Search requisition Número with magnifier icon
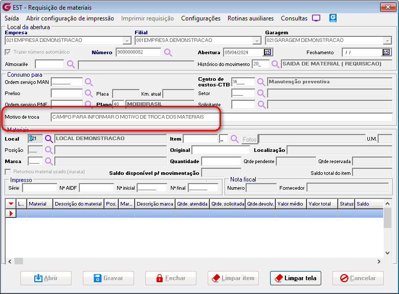 168,53
